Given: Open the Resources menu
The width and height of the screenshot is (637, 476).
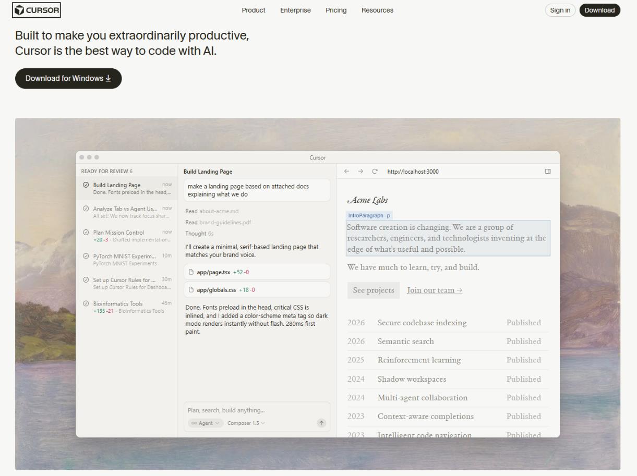Looking at the screenshot, I should click(377, 10).
